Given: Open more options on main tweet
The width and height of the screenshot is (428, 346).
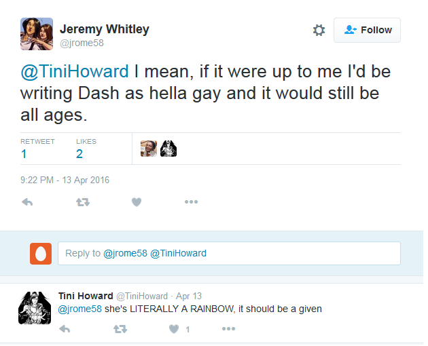Looking at the screenshot, I should coord(191,202).
